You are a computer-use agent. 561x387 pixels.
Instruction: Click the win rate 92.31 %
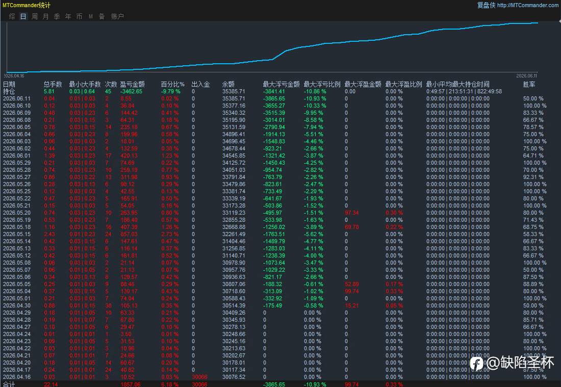tap(533, 177)
